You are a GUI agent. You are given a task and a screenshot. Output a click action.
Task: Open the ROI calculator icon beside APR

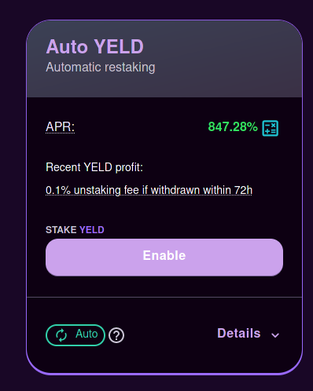coord(270,128)
